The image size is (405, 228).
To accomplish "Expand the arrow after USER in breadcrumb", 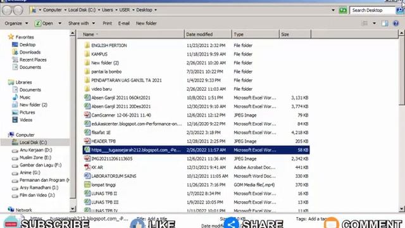I will [x=134, y=10].
